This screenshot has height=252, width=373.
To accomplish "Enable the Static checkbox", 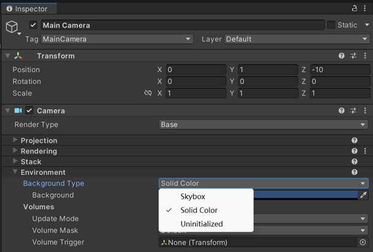I will tap(331, 25).
